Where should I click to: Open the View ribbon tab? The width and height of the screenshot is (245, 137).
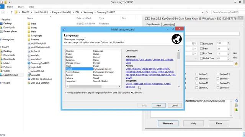tap(31, 7)
